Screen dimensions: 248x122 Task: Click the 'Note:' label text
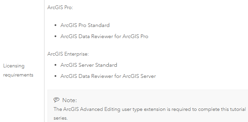click(69, 100)
